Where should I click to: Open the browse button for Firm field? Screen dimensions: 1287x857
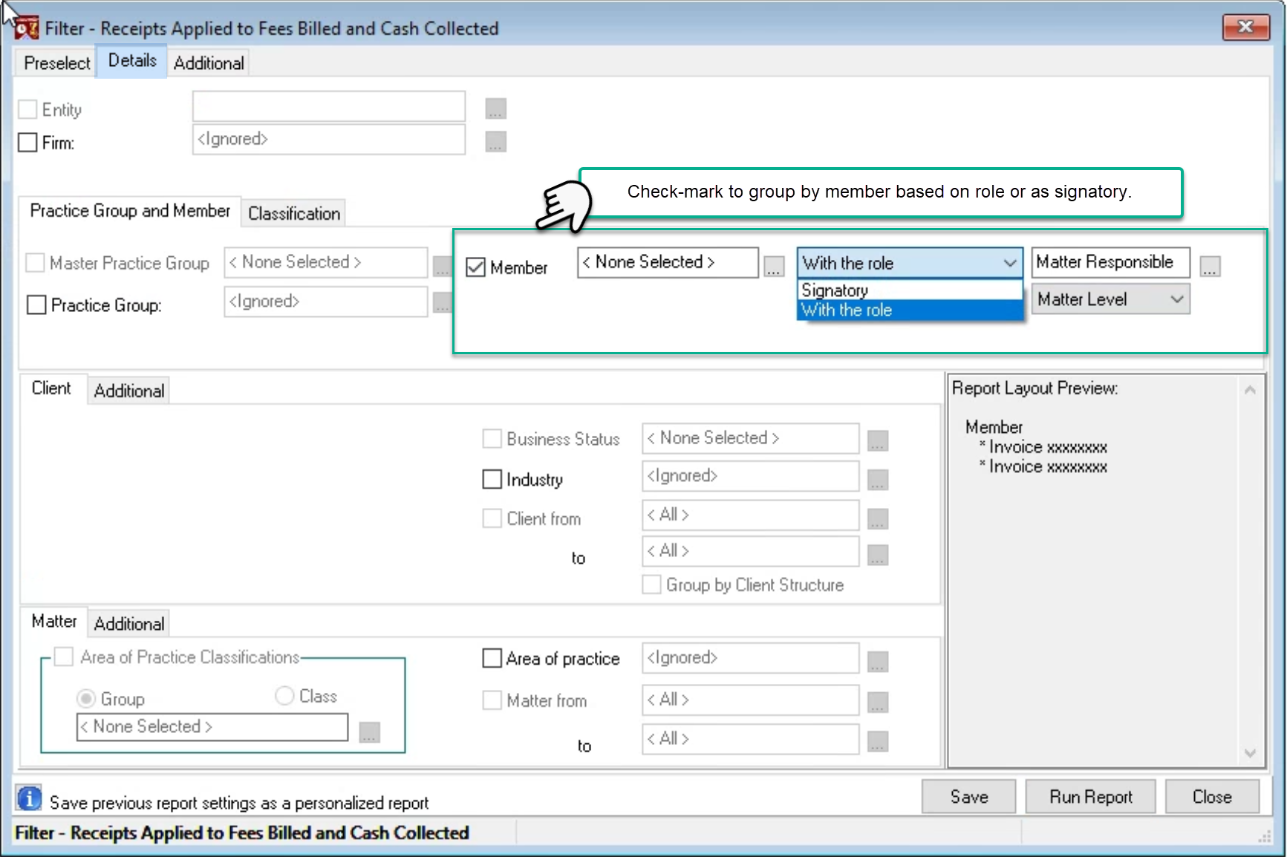495,141
